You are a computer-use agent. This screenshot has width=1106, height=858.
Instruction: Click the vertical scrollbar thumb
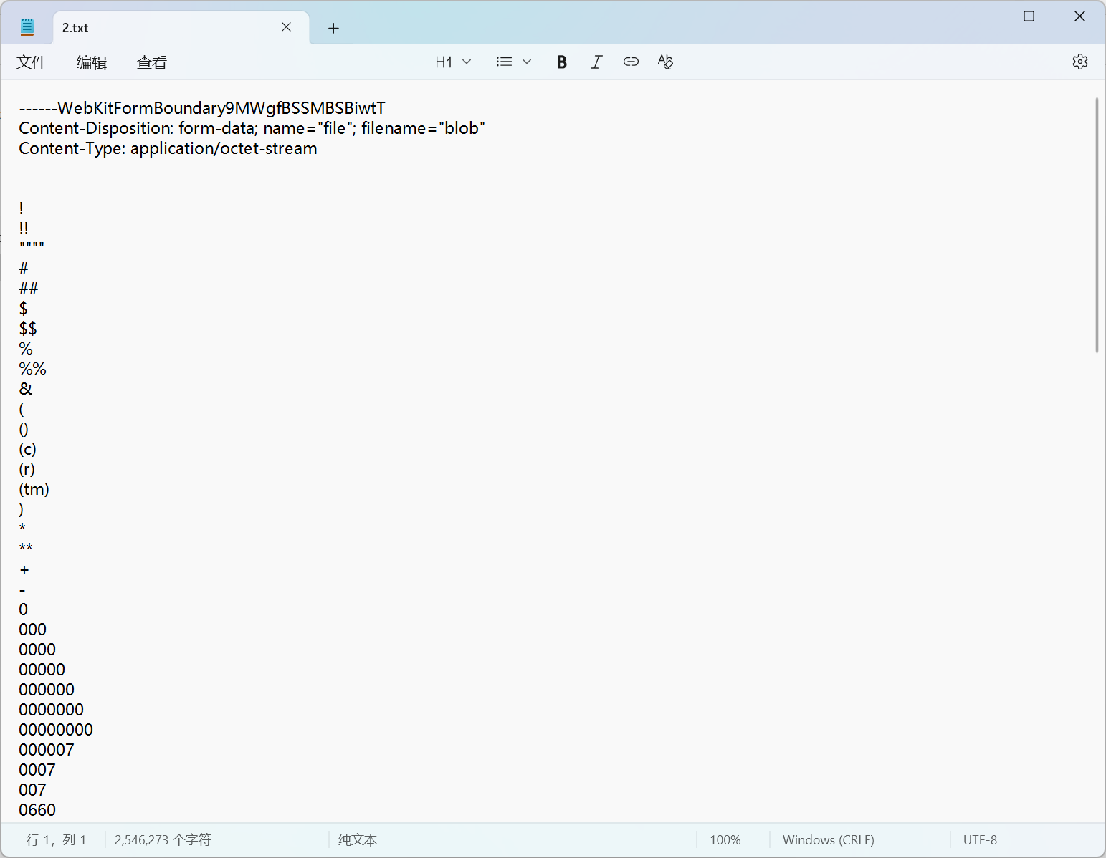[x=1097, y=226]
